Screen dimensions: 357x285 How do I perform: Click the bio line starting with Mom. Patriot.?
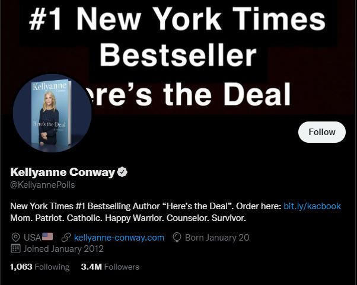point(128,218)
